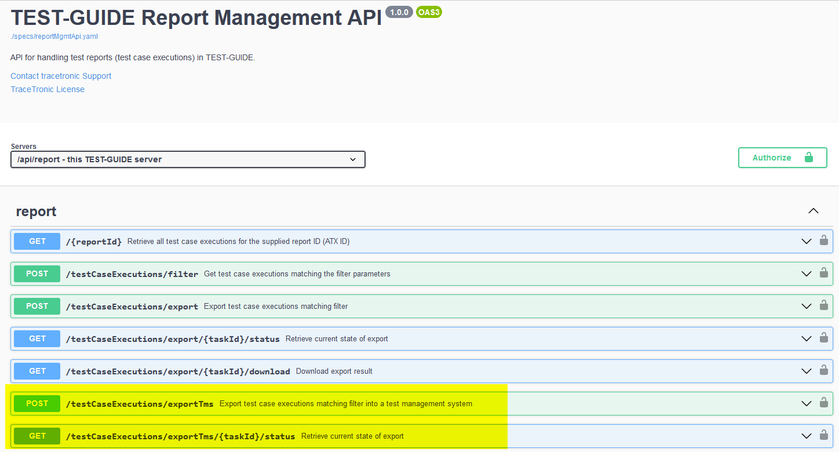
Task: Select the report tag heading
Action: [36, 212]
